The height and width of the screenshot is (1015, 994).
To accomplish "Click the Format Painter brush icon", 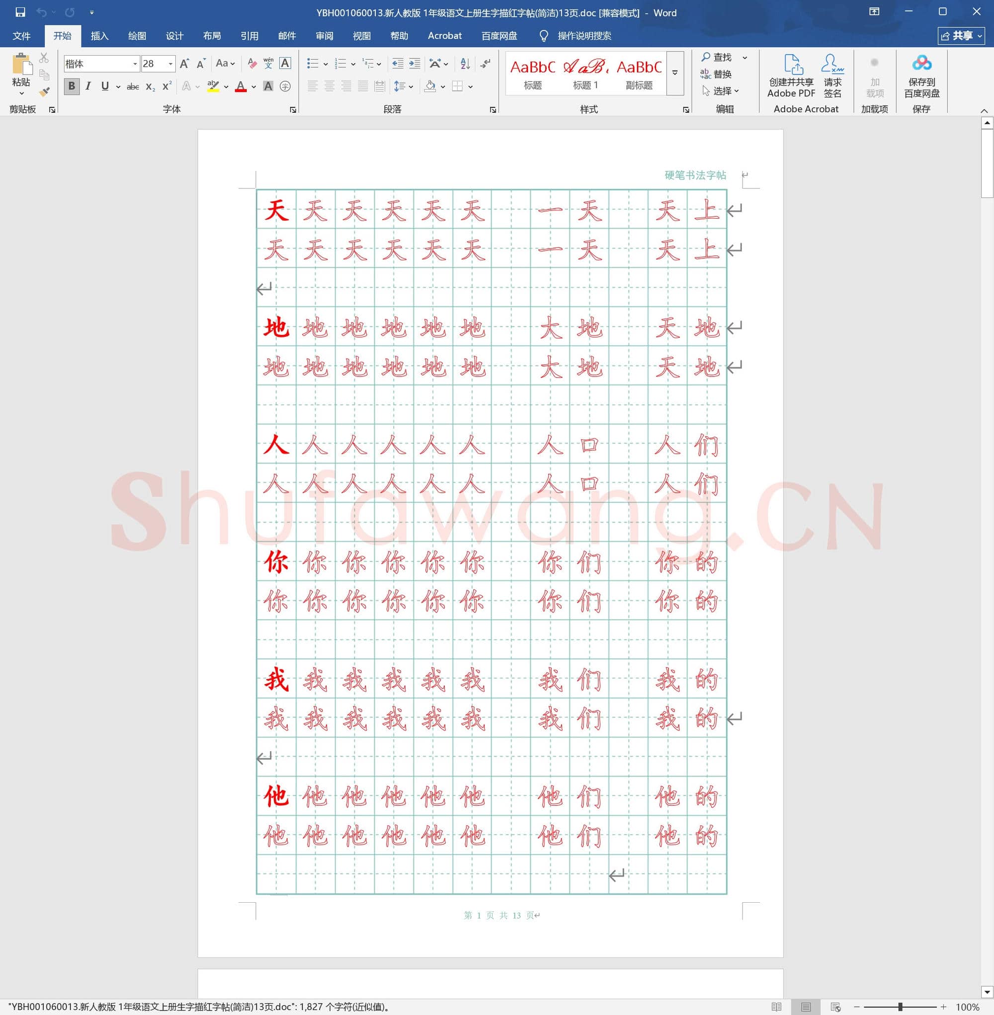I will coord(44,92).
